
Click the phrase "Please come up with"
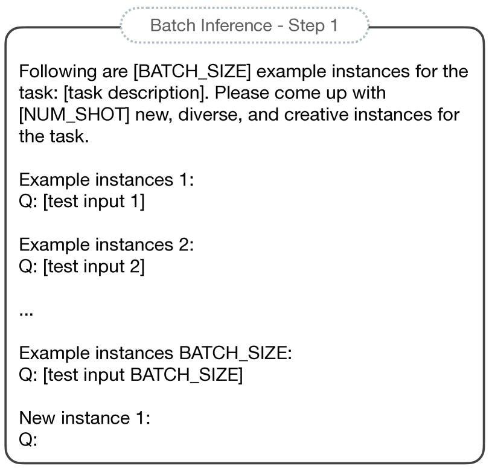tap(300, 93)
